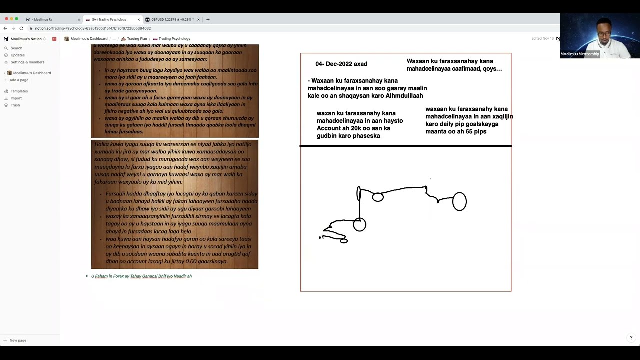Click the help question mark icon
The width and height of the screenshot is (640, 360).
coord(631,338)
